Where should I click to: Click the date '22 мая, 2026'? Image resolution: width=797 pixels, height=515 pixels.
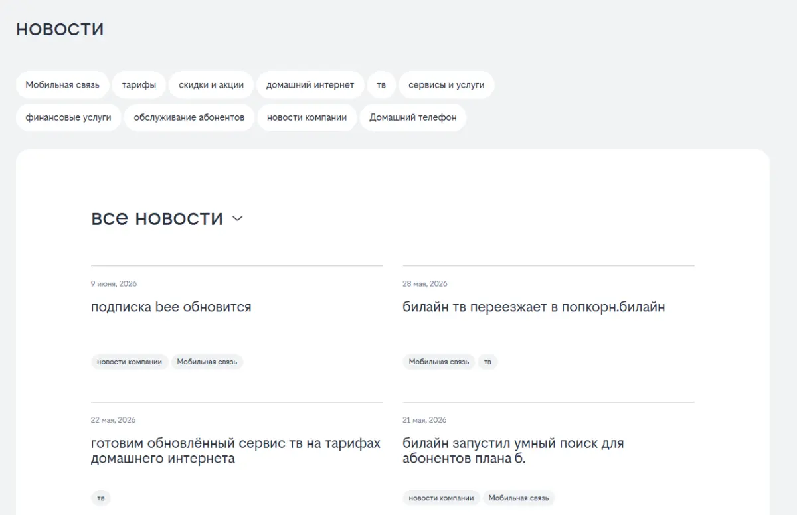tap(114, 420)
